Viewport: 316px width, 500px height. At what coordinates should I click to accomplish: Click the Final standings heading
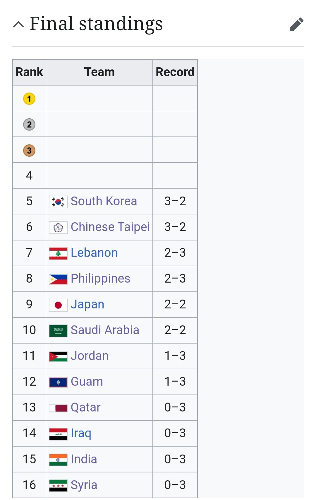tap(96, 24)
